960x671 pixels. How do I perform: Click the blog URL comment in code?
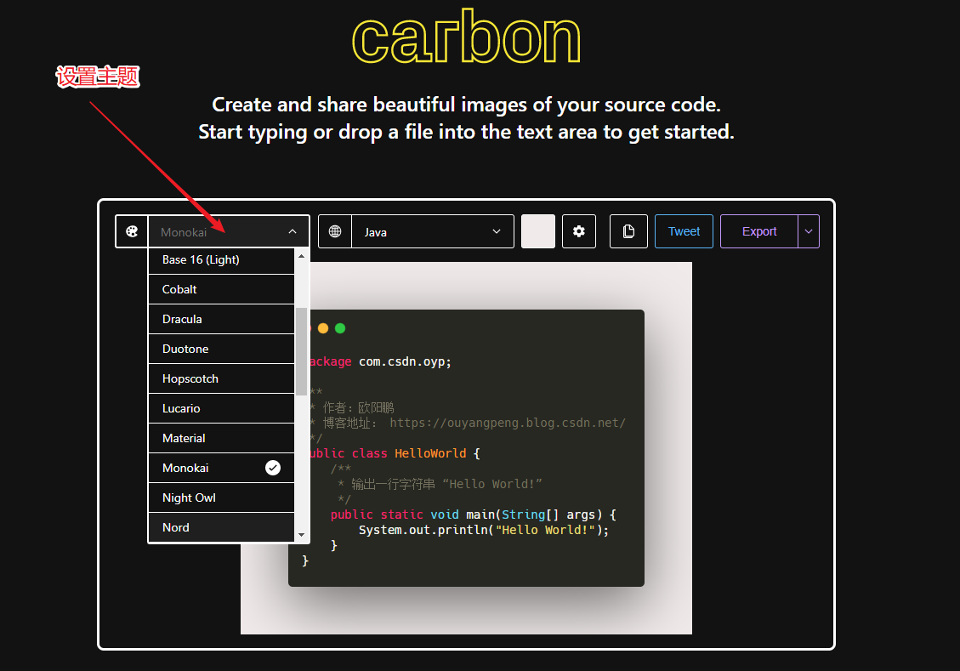(x=508, y=423)
